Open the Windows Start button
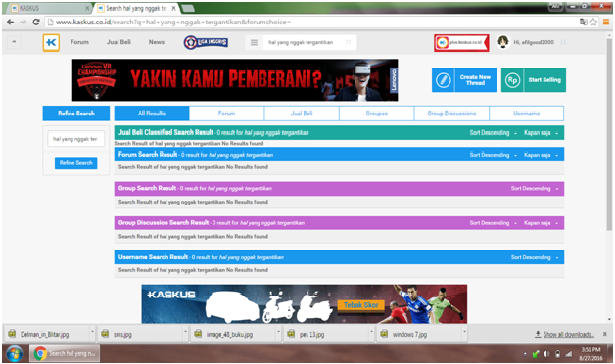This screenshot has width=615, height=364. (14, 354)
